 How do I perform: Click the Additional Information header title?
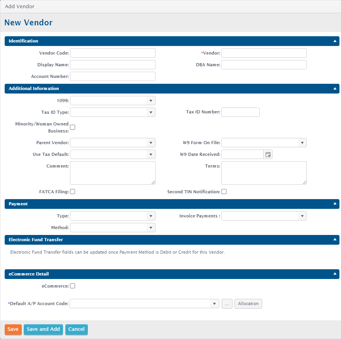pos(34,88)
